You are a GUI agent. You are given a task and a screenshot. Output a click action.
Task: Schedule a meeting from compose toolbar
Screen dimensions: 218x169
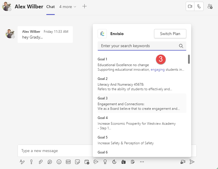click(87, 162)
